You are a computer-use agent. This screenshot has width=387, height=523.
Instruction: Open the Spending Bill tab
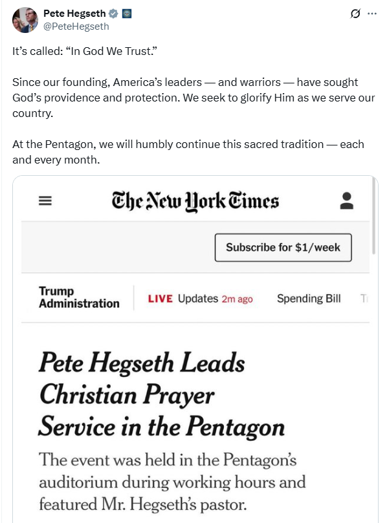click(x=309, y=299)
